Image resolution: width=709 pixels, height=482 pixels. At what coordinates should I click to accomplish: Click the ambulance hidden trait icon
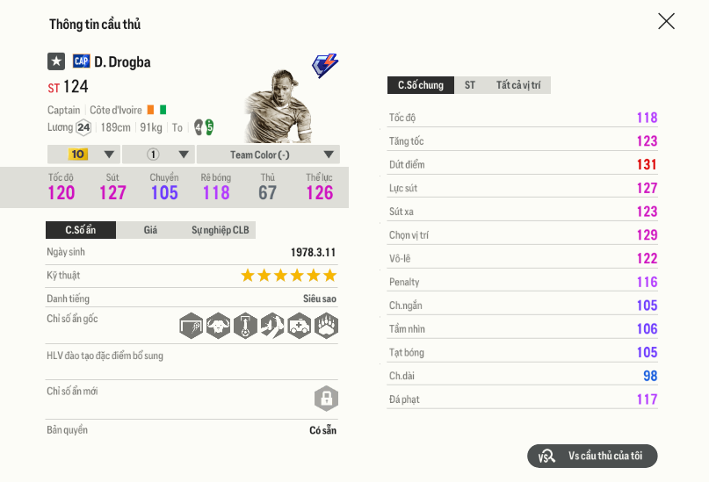tap(300, 326)
